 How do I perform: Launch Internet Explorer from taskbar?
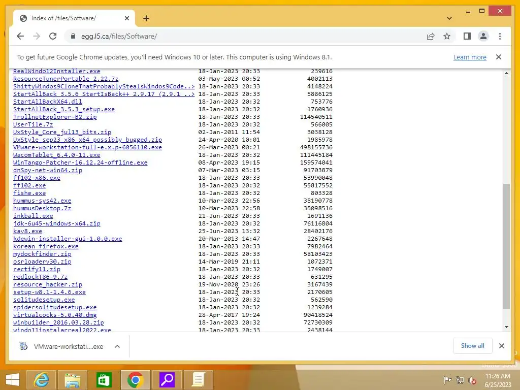coord(41,380)
